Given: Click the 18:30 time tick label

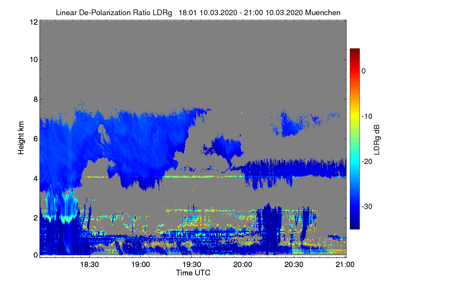Looking at the screenshot, I should 90,264.
